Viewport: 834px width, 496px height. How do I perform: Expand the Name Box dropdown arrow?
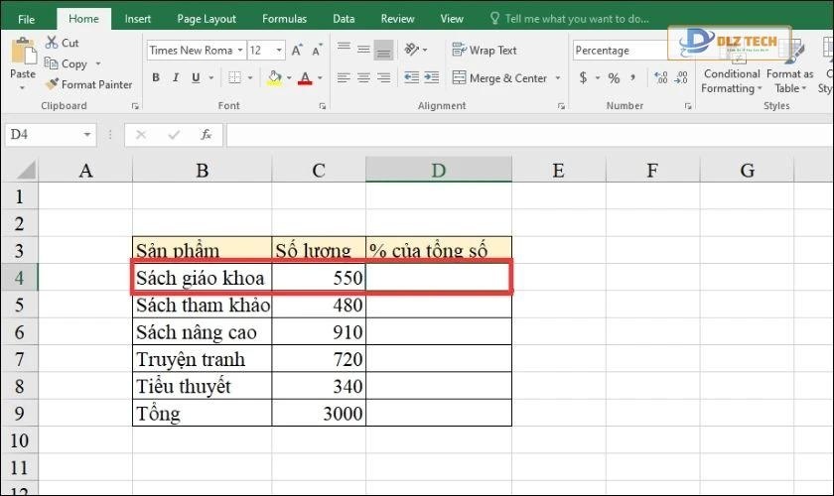pos(88,134)
